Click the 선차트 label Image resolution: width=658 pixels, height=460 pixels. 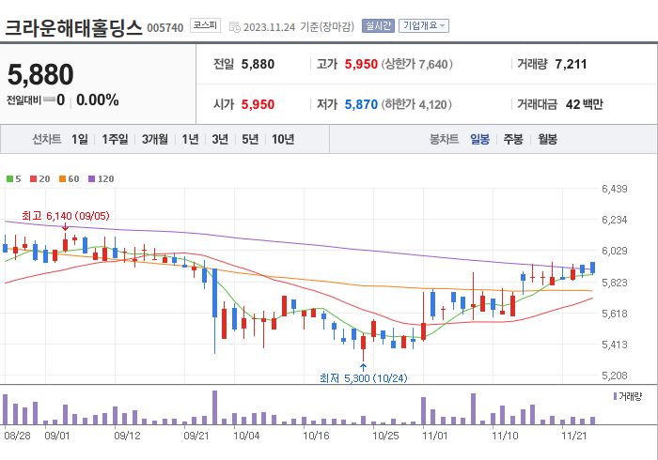click(x=47, y=139)
